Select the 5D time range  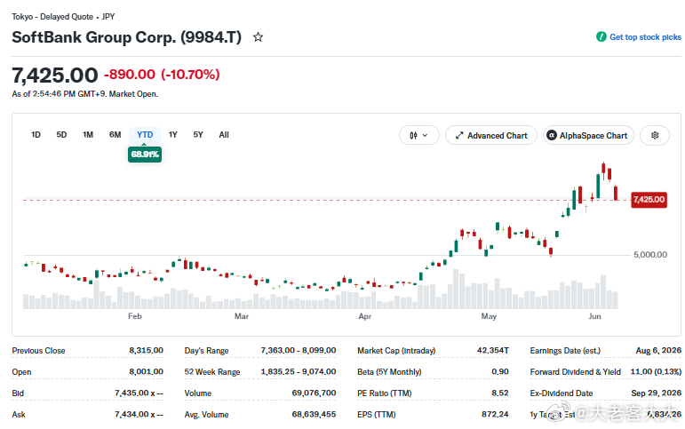(61, 134)
